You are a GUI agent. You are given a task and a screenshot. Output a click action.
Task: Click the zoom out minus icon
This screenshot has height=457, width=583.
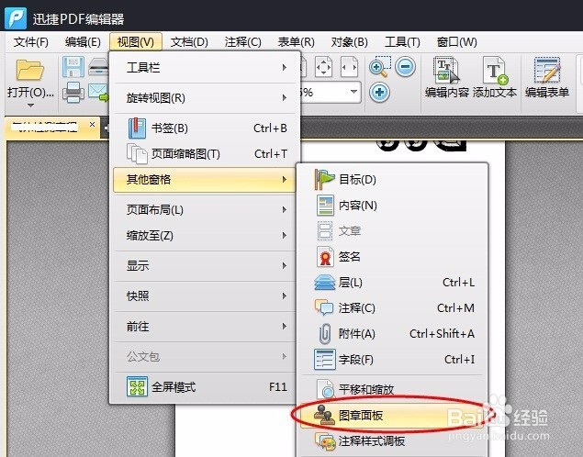[405, 67]
